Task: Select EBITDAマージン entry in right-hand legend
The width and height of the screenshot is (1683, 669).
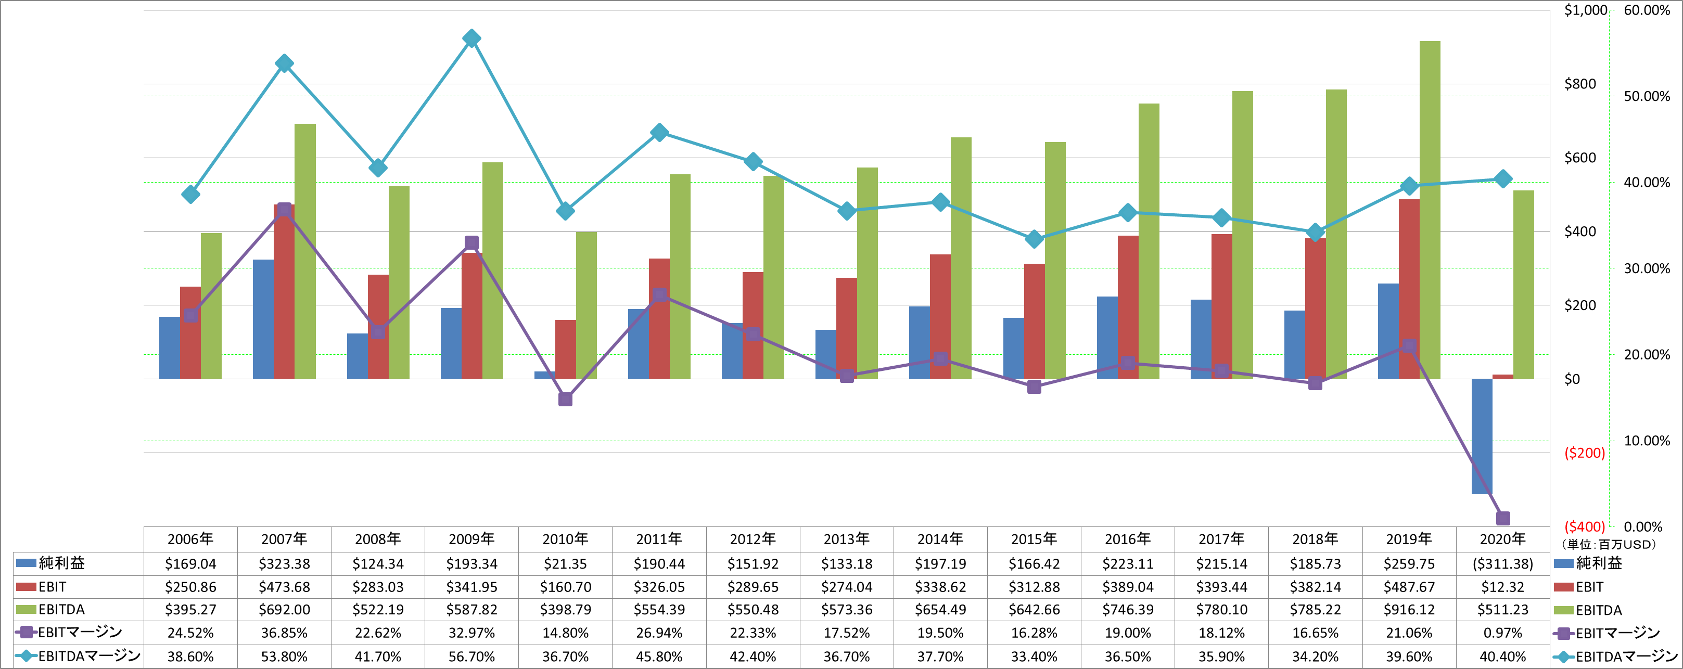Action: click(1616, 657)
